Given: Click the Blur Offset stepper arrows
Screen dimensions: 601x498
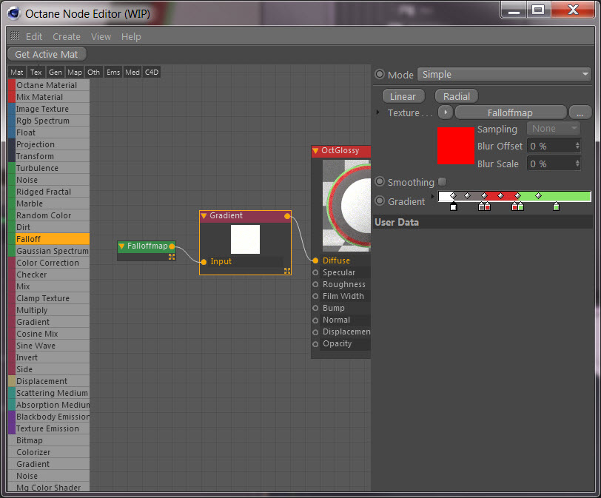Looking at the screenshot, I should (x=577, y=146).
